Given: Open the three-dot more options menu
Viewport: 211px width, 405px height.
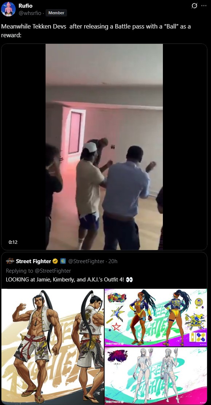Looking at the screenshot, I should [204, 6].
